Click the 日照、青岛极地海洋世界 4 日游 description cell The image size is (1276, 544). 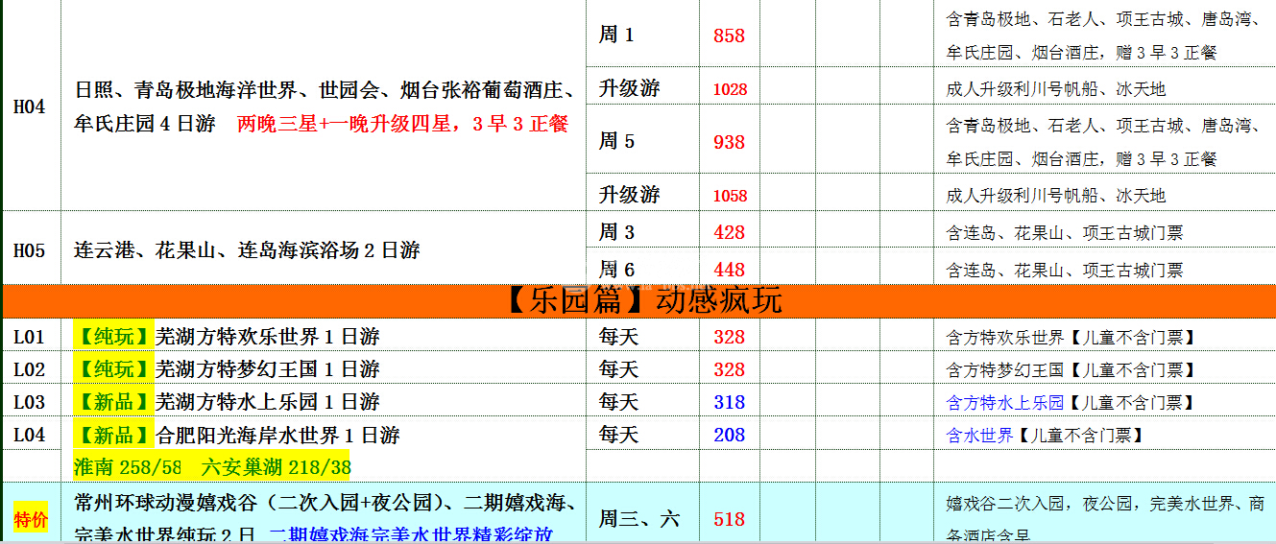[x=324, y=106]
